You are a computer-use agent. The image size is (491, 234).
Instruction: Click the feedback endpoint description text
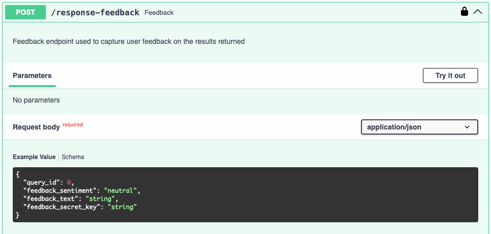pos(128,41)
